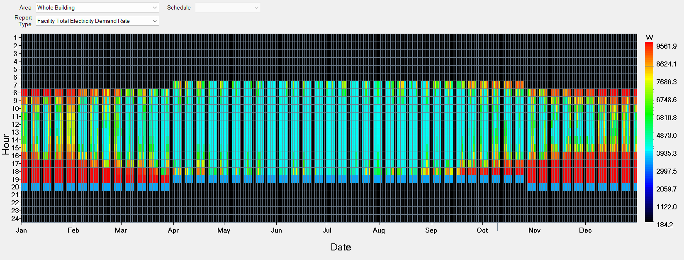Click the Schedule label text
The image size is (684, 260).
pos(179,7)
